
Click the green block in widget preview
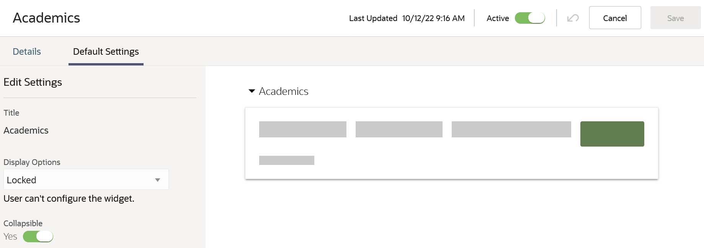(x=612, y=134)
